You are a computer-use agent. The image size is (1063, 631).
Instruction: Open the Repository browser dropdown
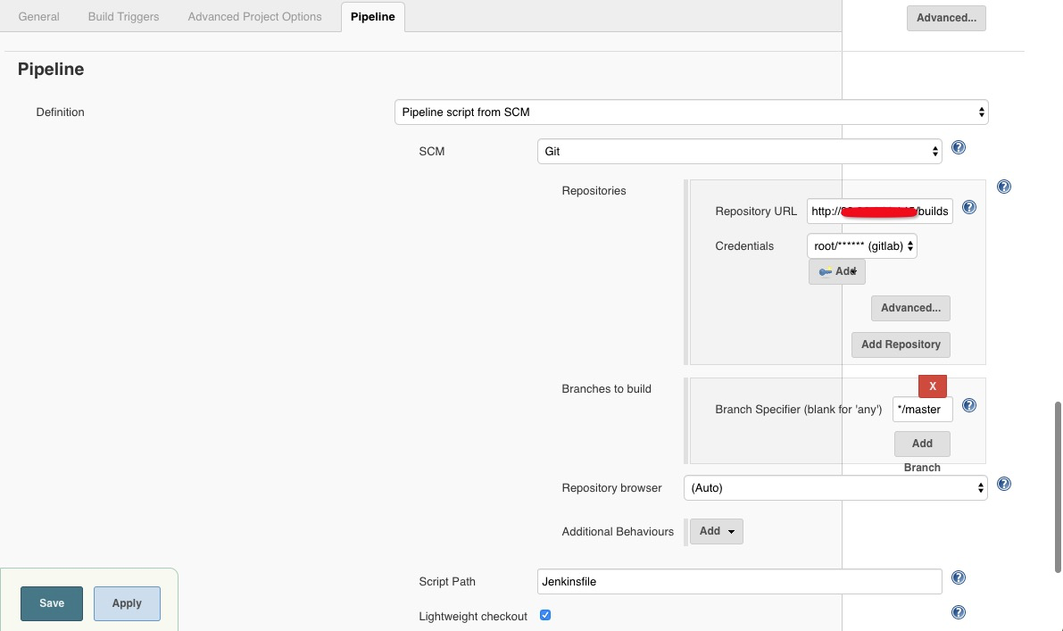835,488
